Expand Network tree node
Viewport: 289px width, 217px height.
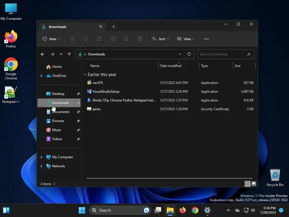[41, 166]
